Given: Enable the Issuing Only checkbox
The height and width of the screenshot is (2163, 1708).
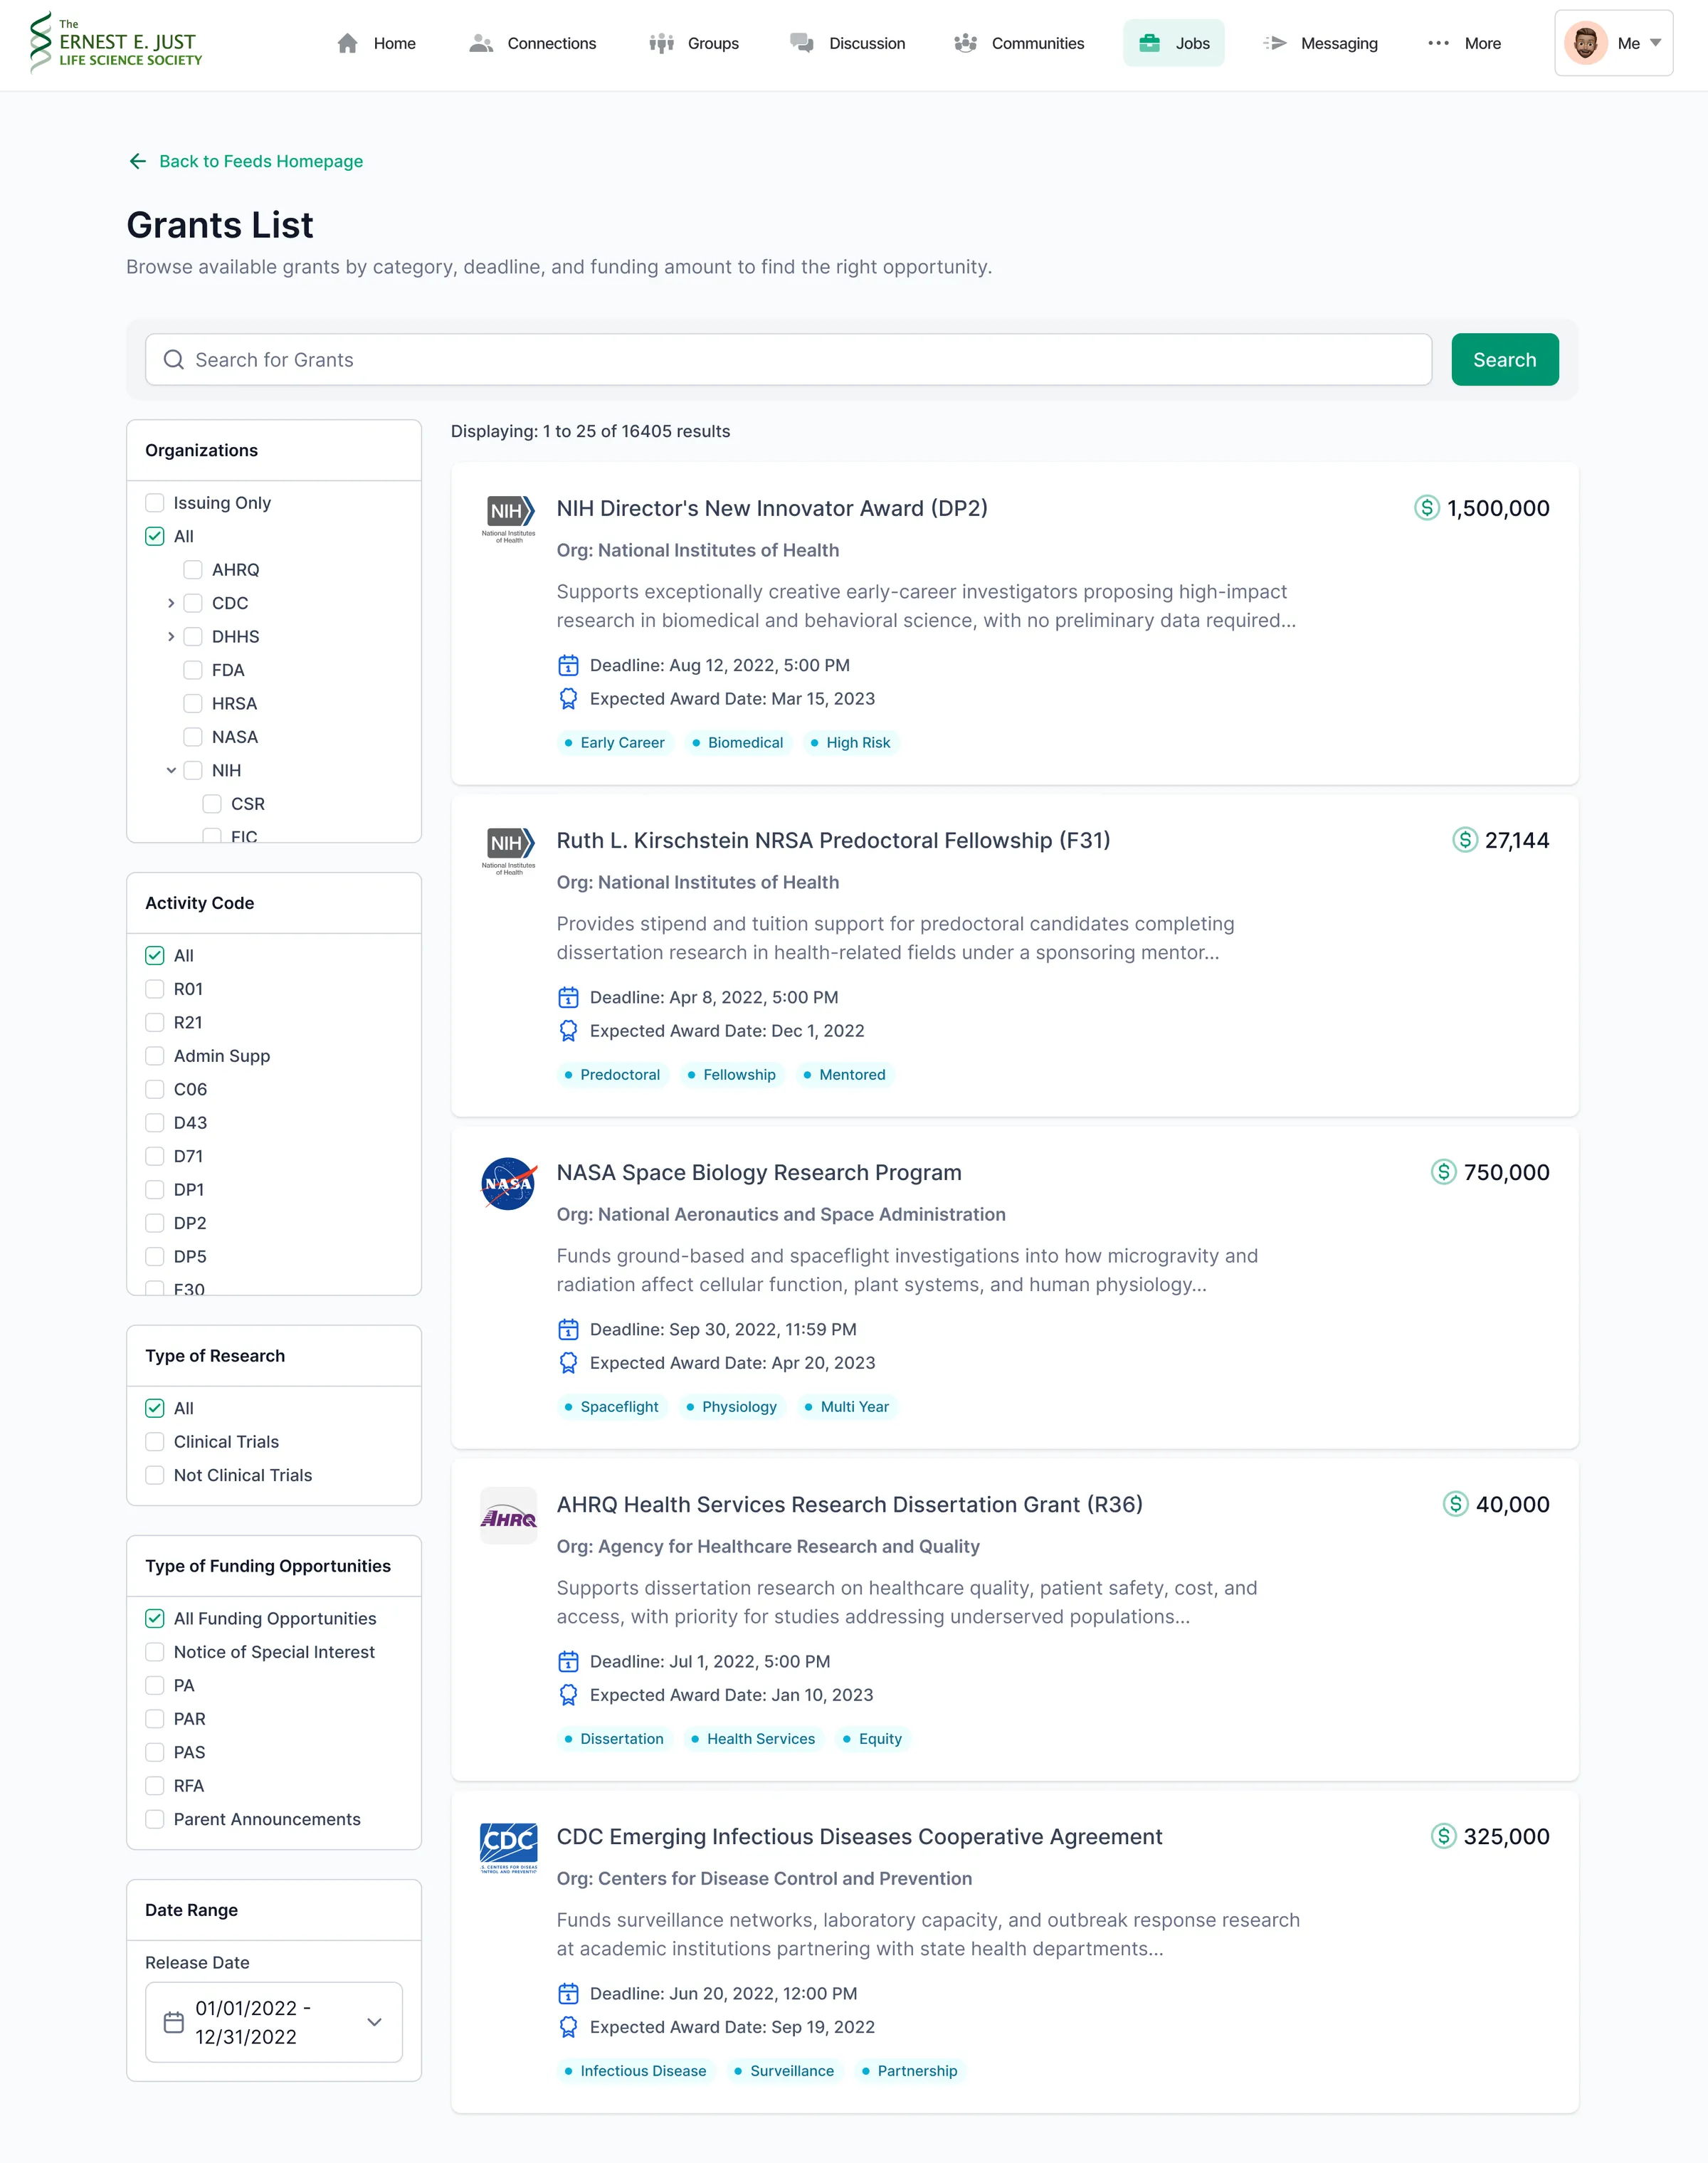Looking at the screenshot, I should [x=155, y=503].
